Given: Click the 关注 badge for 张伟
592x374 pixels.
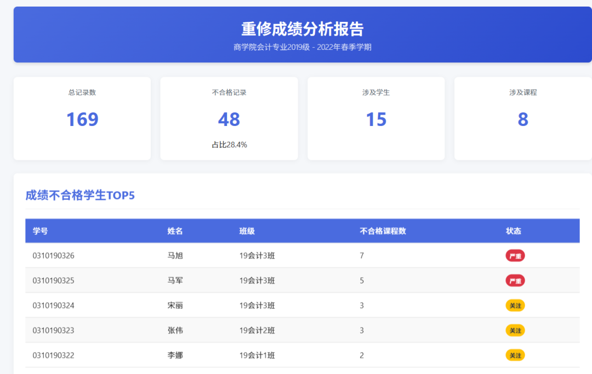Looking at the screenshot, I should click(515, 330).
